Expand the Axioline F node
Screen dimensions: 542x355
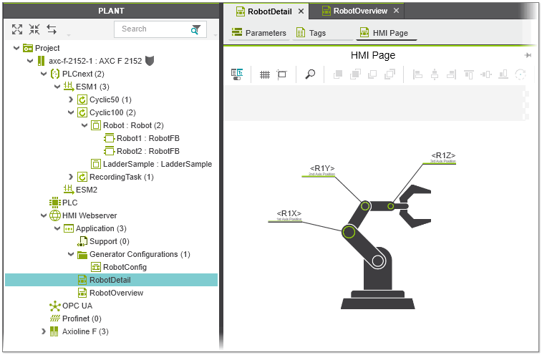(x=44, y=331)
